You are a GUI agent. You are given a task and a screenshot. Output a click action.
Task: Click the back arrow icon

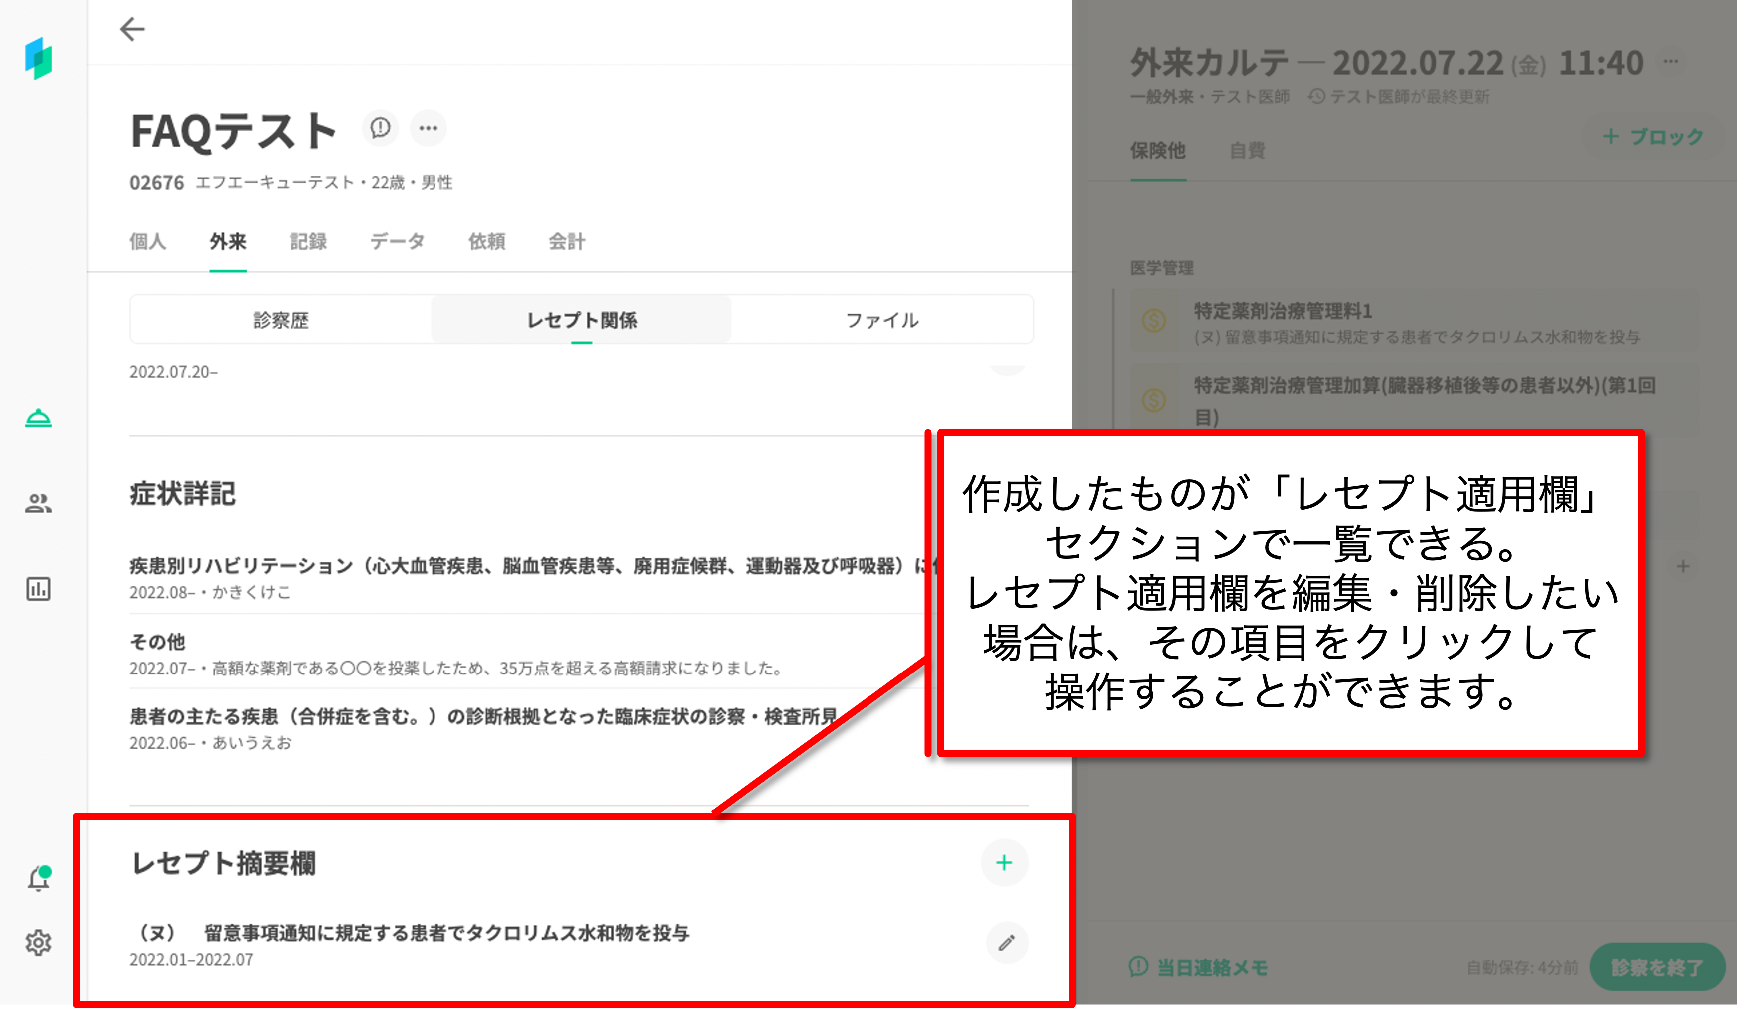[132, 29]
